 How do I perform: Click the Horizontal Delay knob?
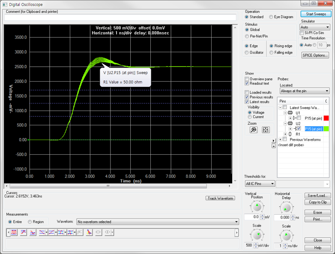coord(286,208)
